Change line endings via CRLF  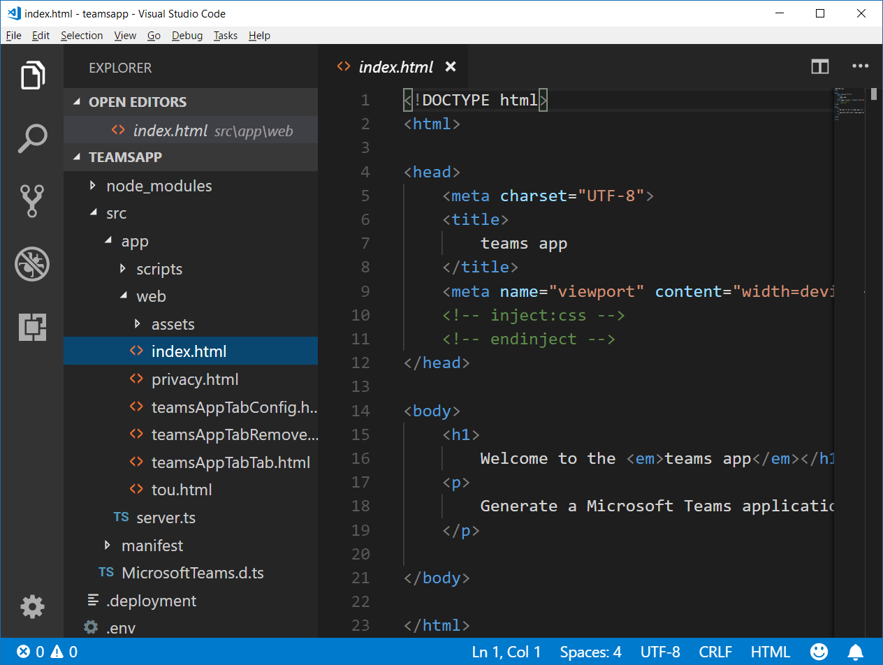715,652
